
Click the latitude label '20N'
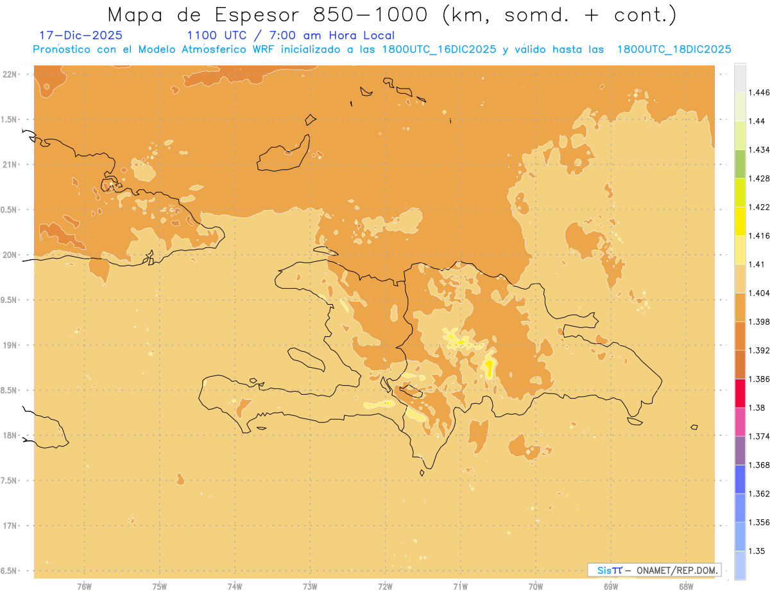point(11,255)
